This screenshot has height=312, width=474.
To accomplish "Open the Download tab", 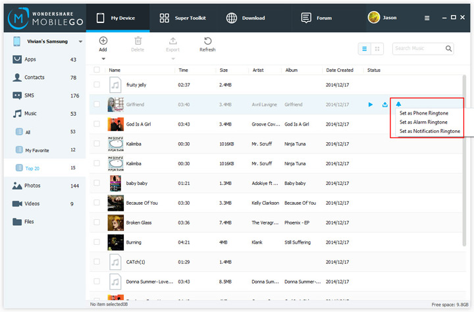I will point(246,18).
